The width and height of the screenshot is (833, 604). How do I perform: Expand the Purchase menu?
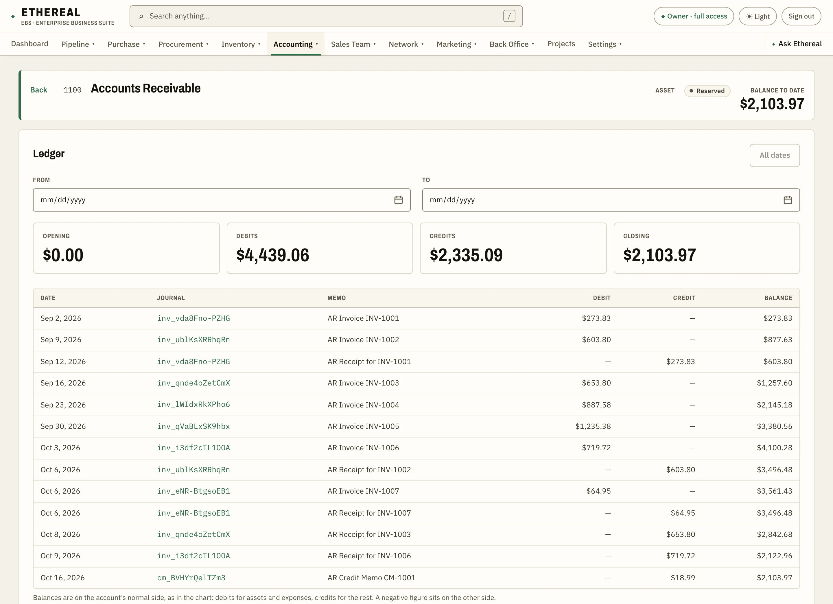point(126,44)
